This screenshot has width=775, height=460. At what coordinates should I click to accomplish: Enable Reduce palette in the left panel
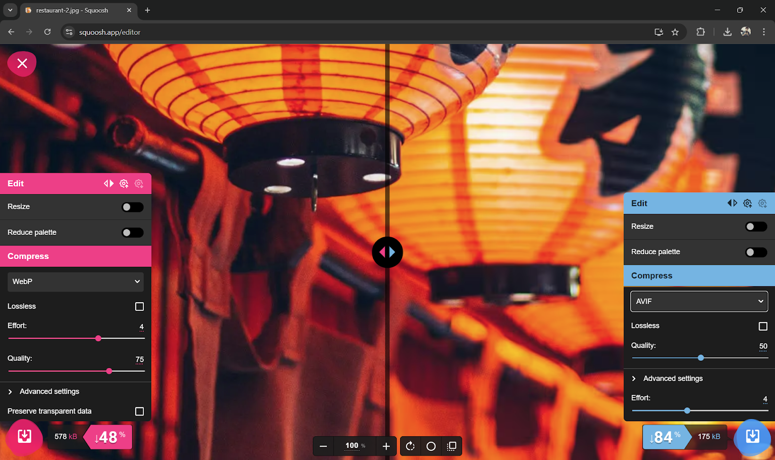coord(132,233)
